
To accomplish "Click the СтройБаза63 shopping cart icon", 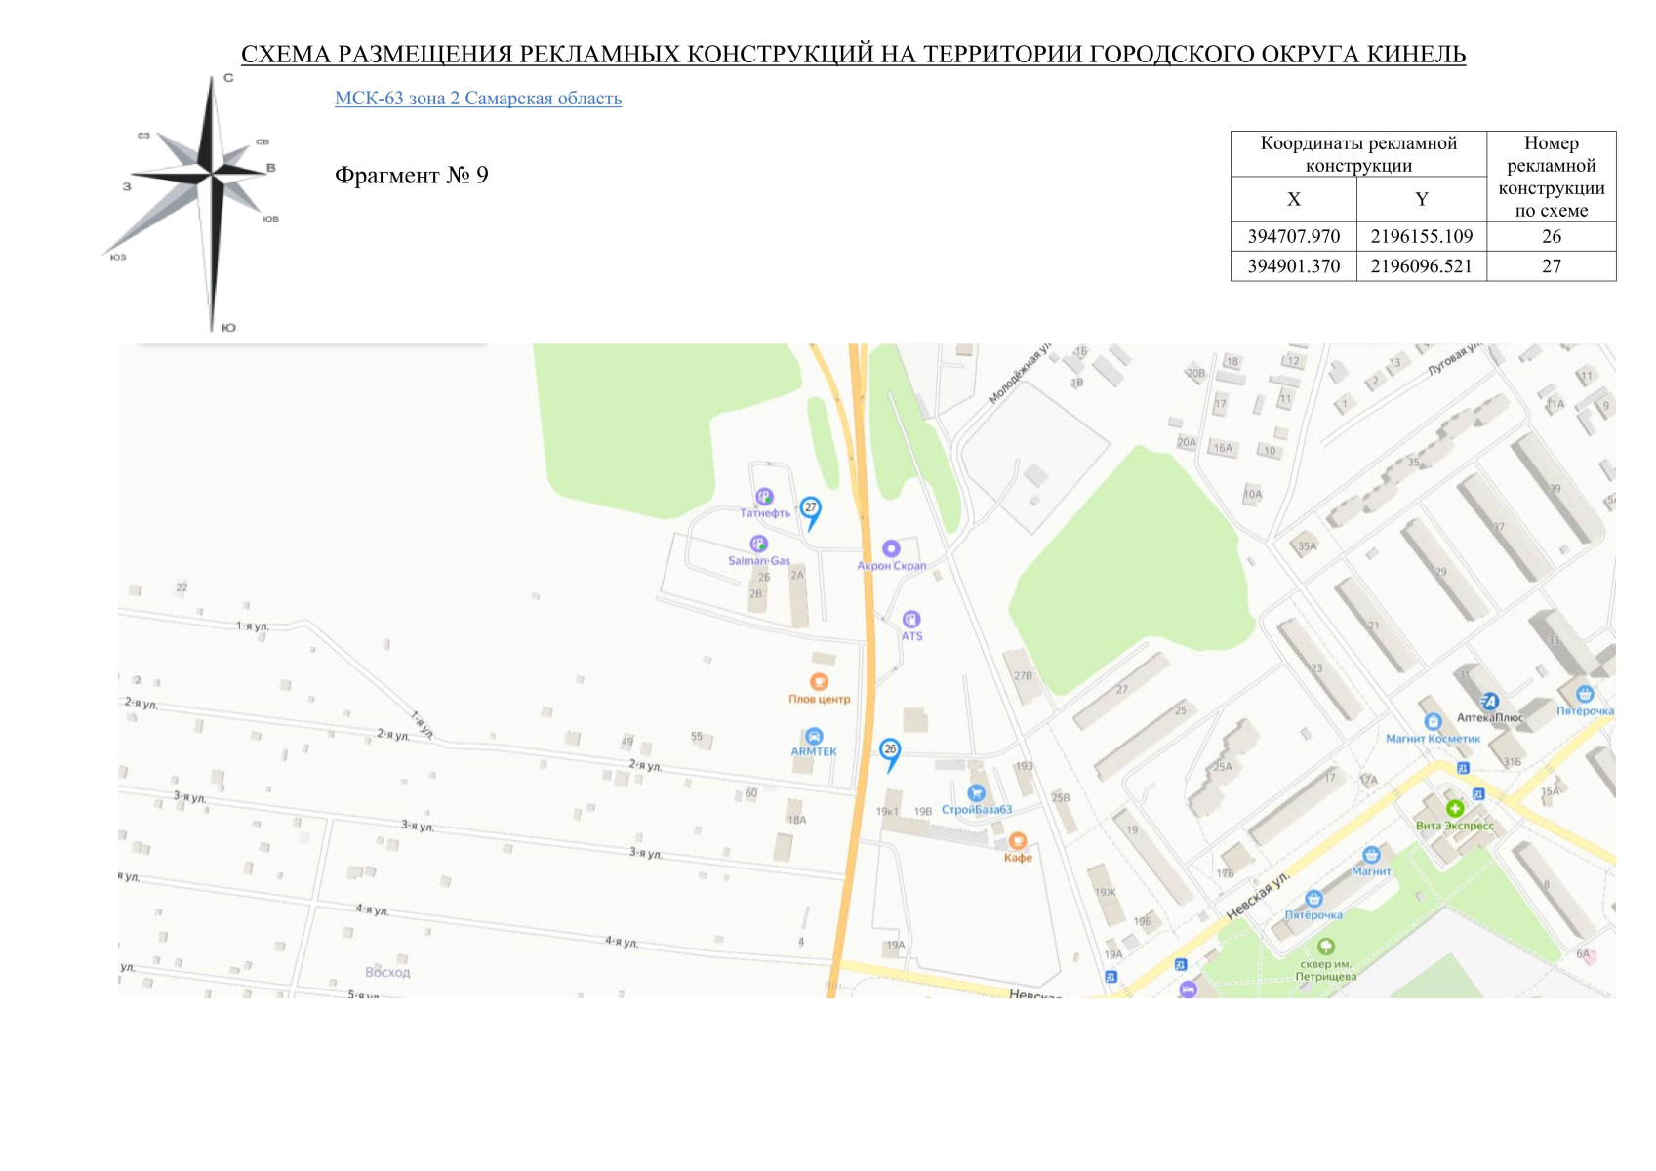I will pyautogui.click(x=976, y=793).
